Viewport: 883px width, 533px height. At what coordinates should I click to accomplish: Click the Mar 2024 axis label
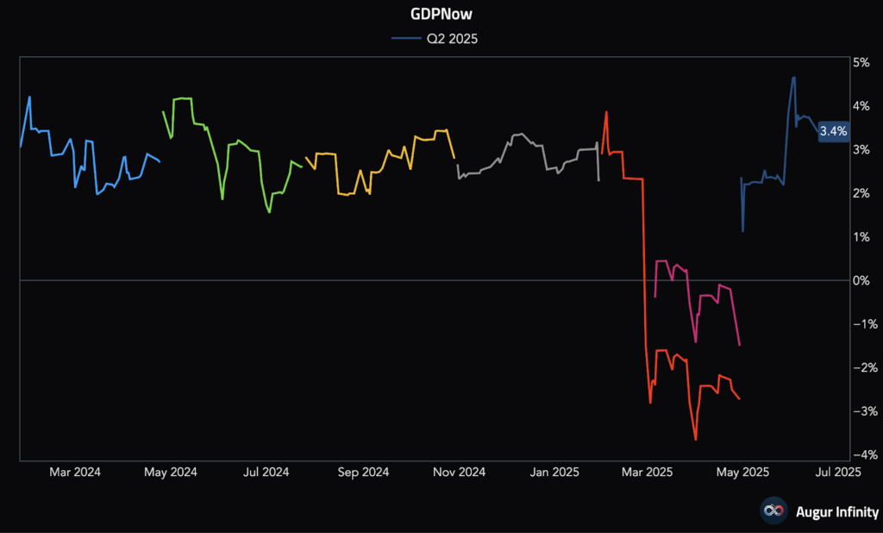(x=75, y=472)
